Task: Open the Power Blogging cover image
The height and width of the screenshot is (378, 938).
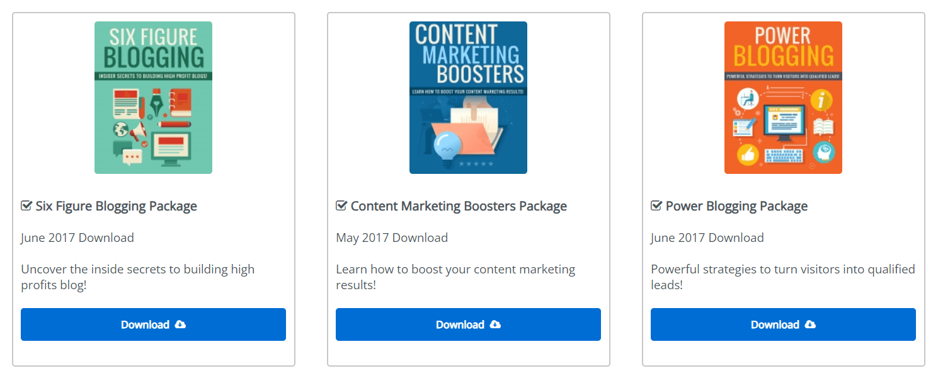Action: [783, 98]
